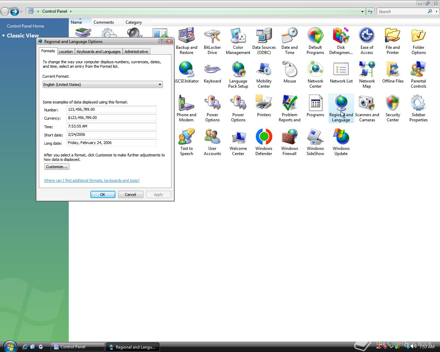Viewport: 440px width, 352px height.
Task: Open additional formats, keyboards and tools link
Action: (91, 180)
